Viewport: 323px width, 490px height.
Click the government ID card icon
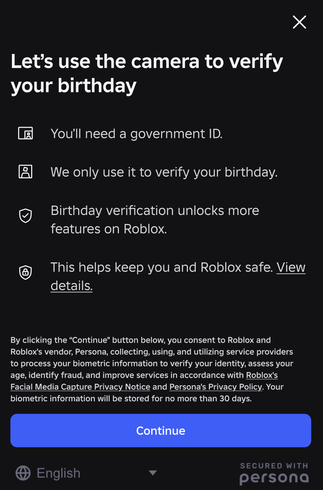pyautogui.click(x=25, y=134)
